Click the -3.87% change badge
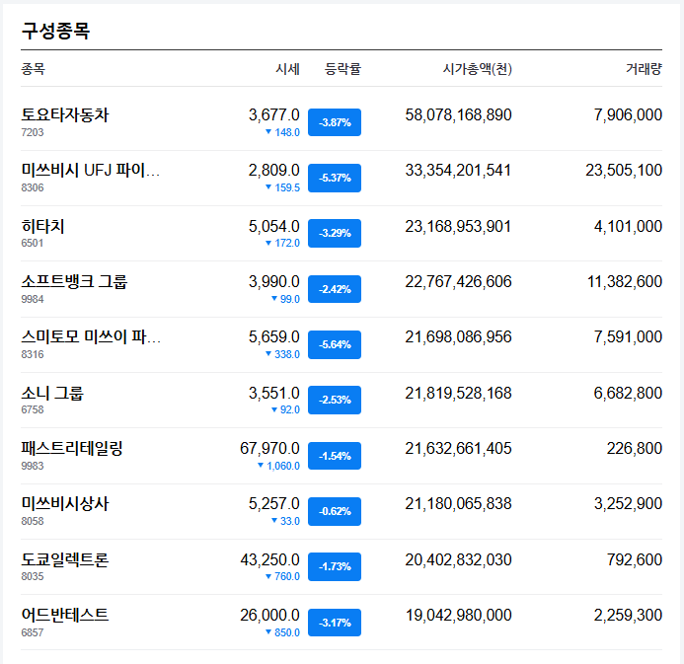This screenshot has height=664, width=684. coord(335,122)
